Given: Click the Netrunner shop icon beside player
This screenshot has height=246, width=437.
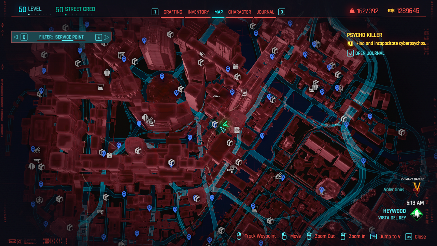Looking at the screenshot, I should pos(237,130).
